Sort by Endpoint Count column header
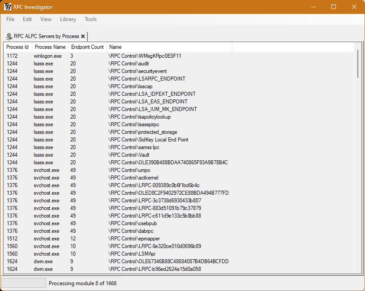365x291 pixels. coord(87,47)
